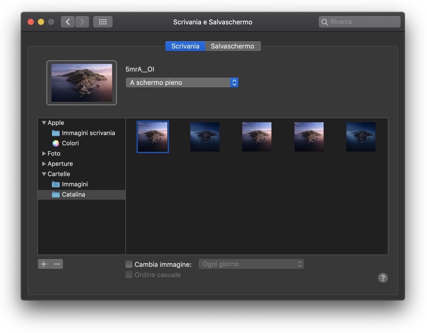The image size is (427, 333).
Task: Expand the Foto section triangle
Action: click(x=44, y=154)
